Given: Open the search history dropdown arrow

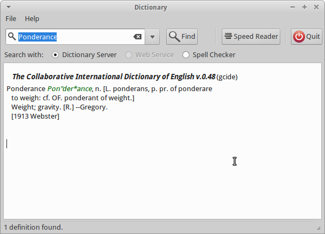Looking at the screenshot, I should tap(152, 37).
